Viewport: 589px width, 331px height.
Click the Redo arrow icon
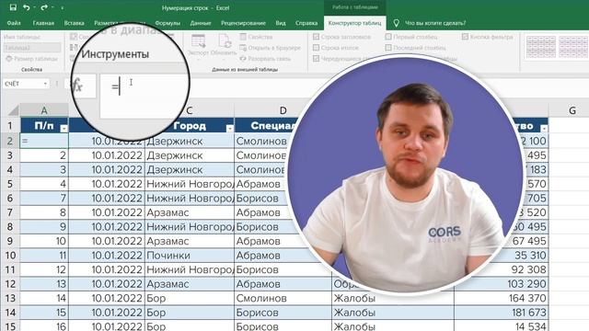point(44,7)
